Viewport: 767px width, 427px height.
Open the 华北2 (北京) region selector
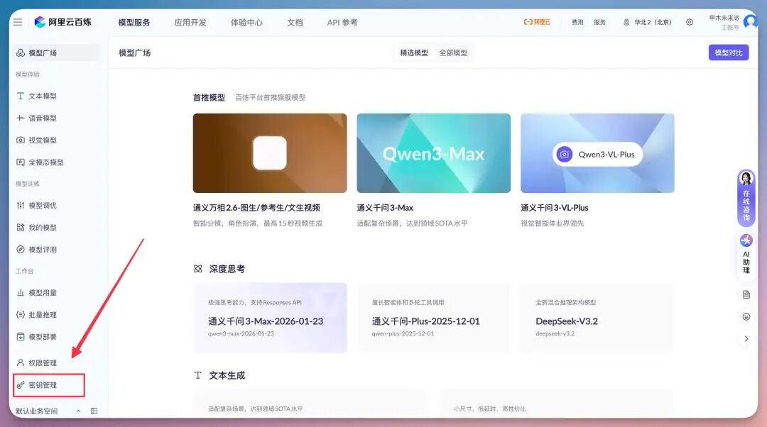[x=647, y=22]
